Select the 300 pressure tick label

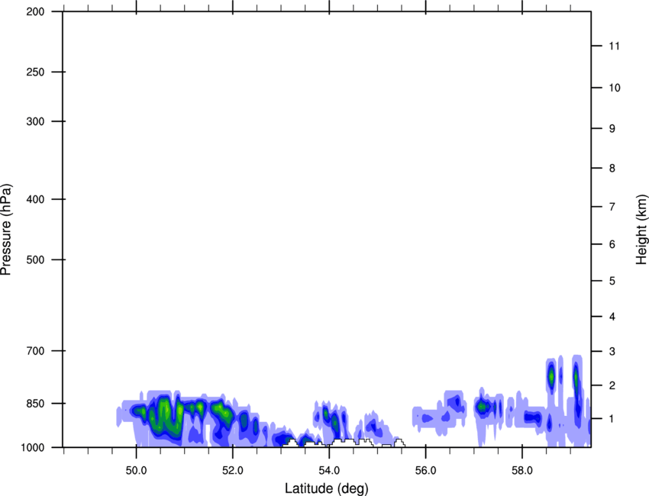tap(35, 121)
